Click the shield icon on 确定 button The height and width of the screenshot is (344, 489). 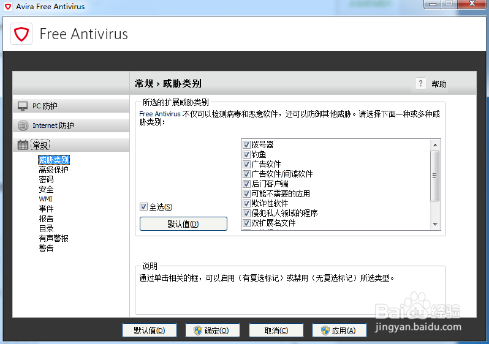[198, 331]
